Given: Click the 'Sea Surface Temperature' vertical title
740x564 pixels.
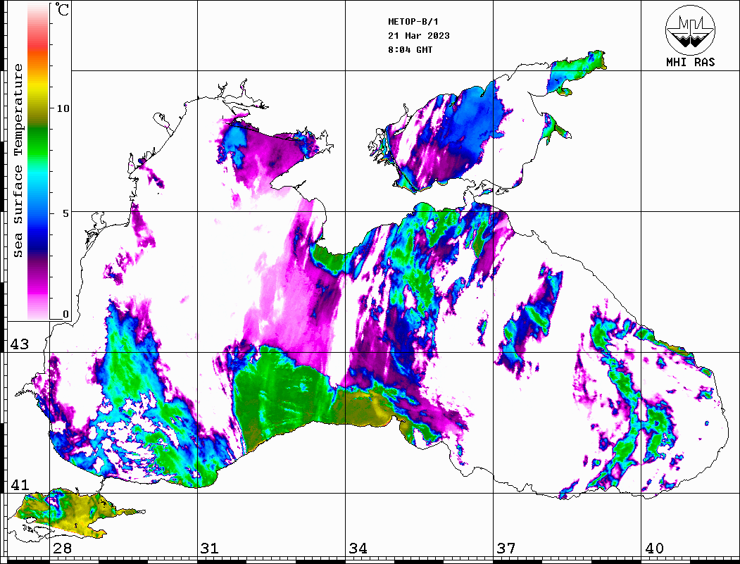Looking at the screenshot, I should coord(18,161).
